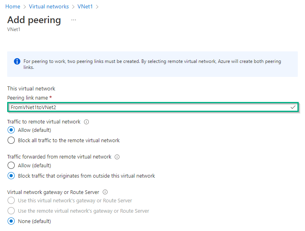Open info tooltip for Virtual network gateway or Route Server
Image resolution: width=305 pixels, height=231 pixels.
105,192
